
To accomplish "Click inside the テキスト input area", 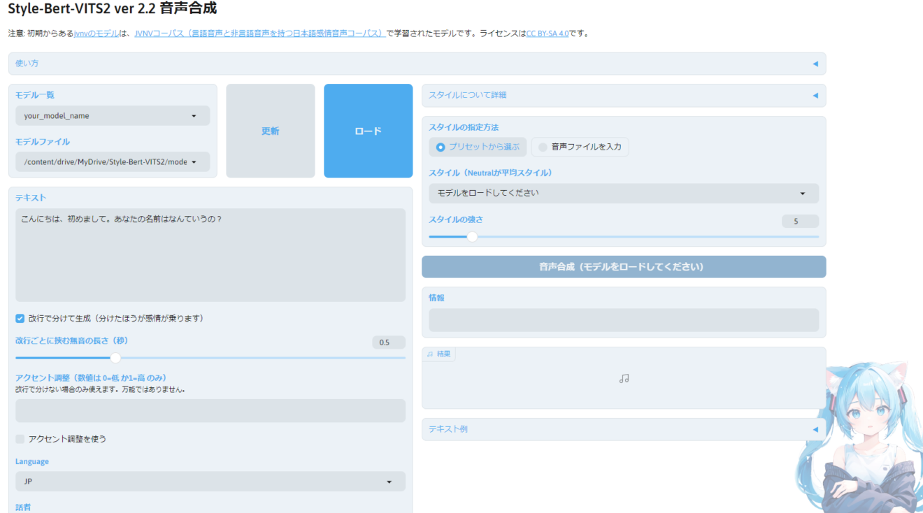I will pyautogui.click(x=210, y=252).
